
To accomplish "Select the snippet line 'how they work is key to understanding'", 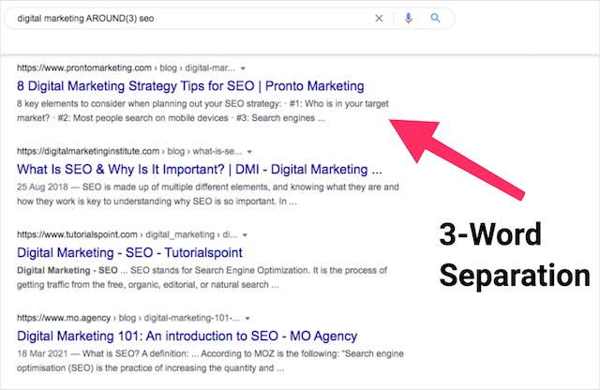I will (x=157, y=202).
